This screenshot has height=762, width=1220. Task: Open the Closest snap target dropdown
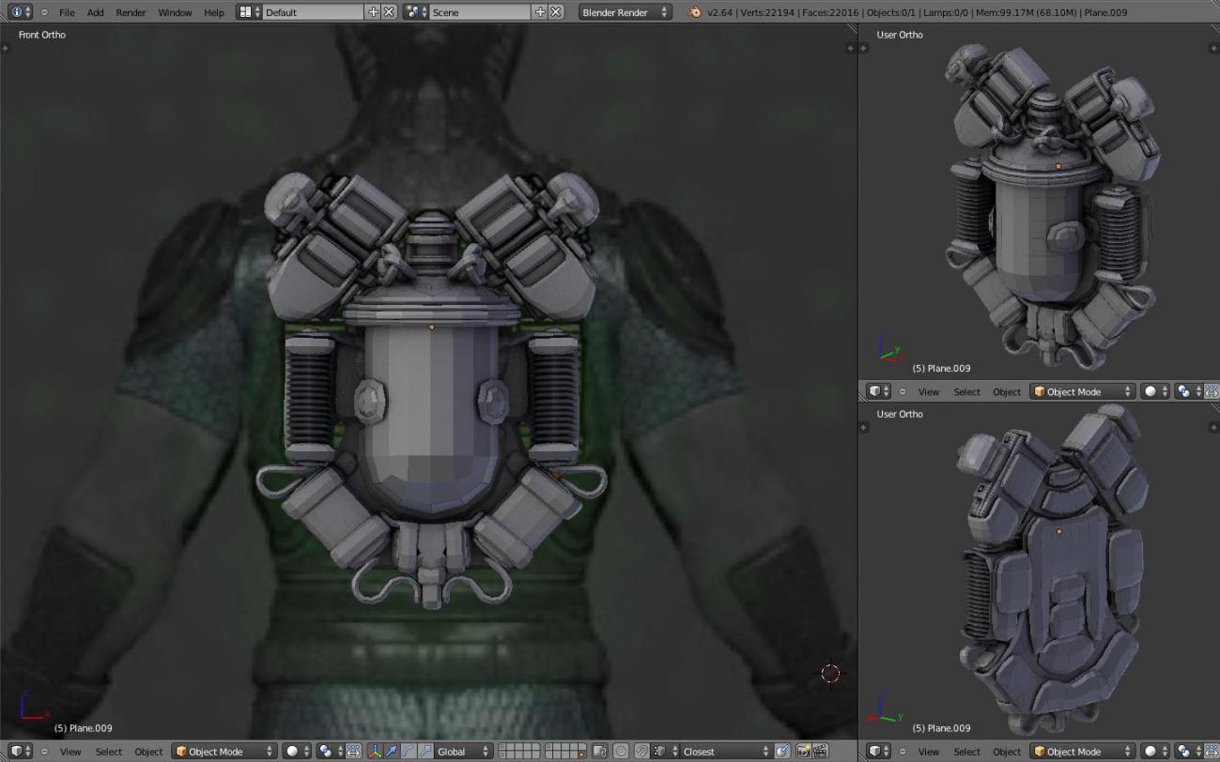click(723, 752)
